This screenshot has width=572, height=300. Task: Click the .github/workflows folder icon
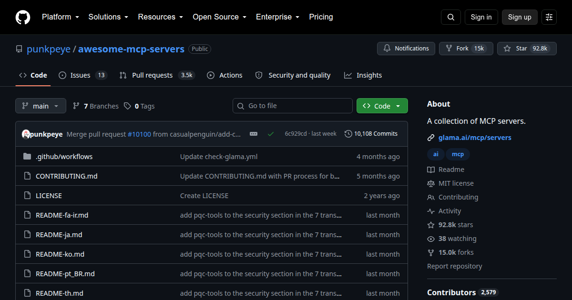tap(27, 157)
